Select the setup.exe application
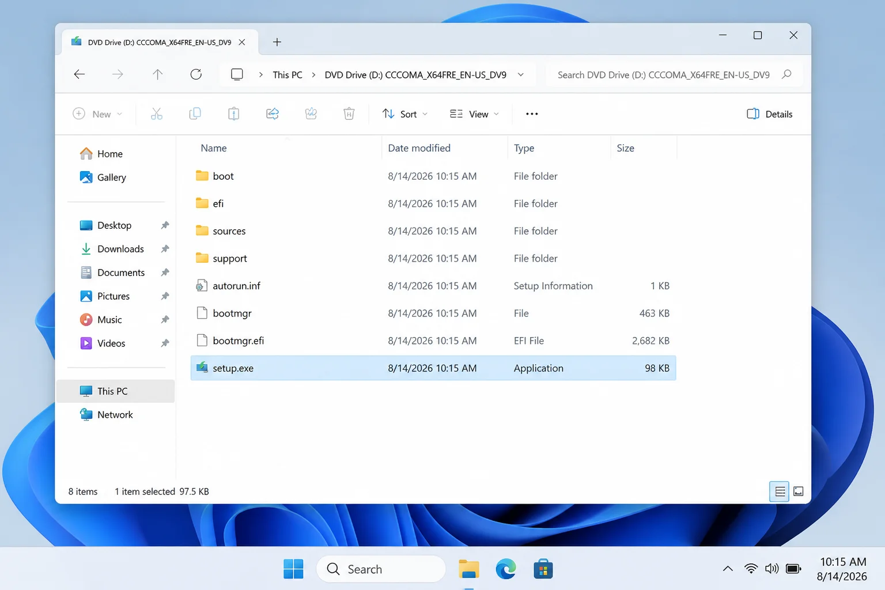This screenshot has width=885, height=590. [433, 368]
